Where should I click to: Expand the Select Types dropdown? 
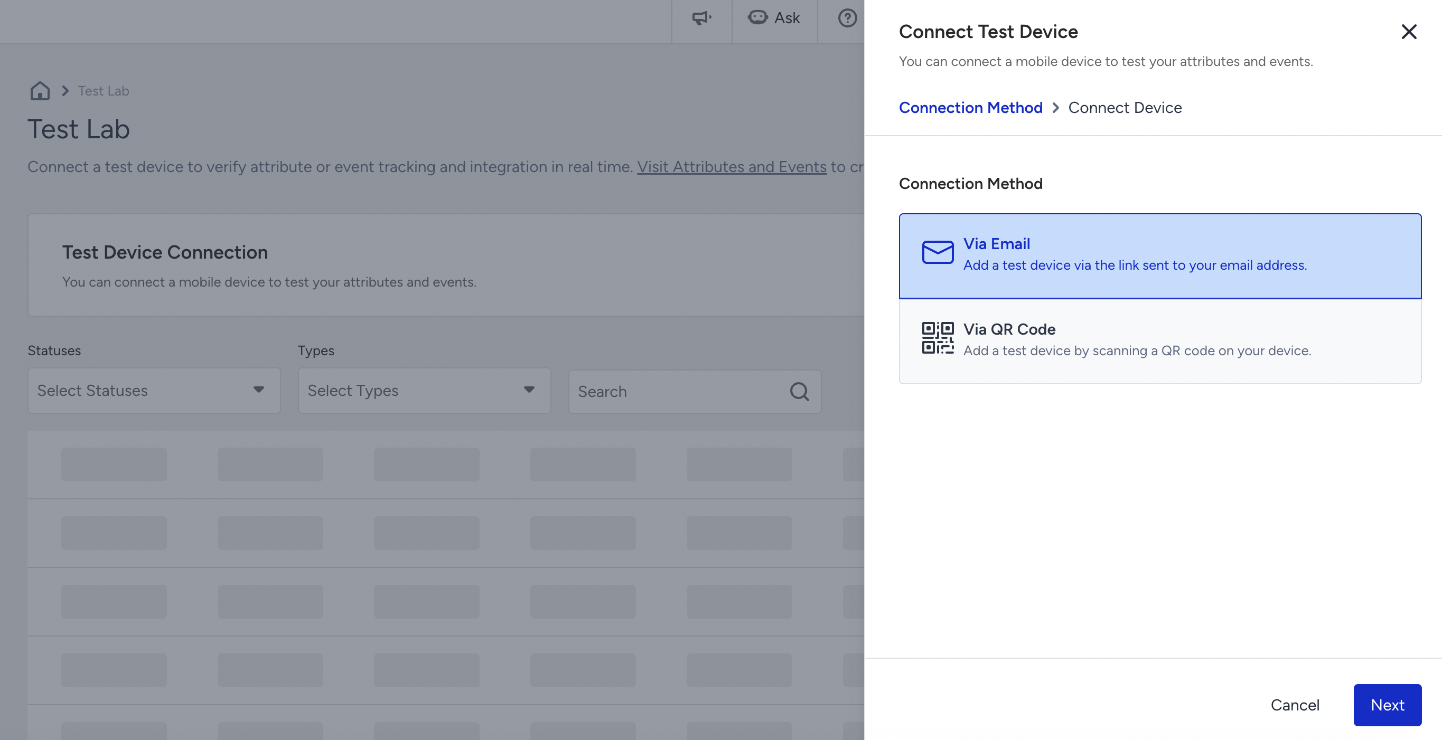tap(424, 391)
